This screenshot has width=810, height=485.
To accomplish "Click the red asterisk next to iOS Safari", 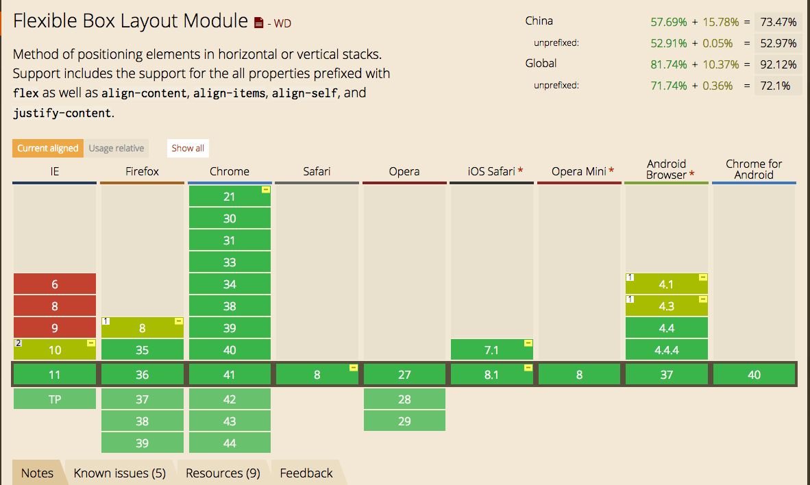I will click(520, 171).
